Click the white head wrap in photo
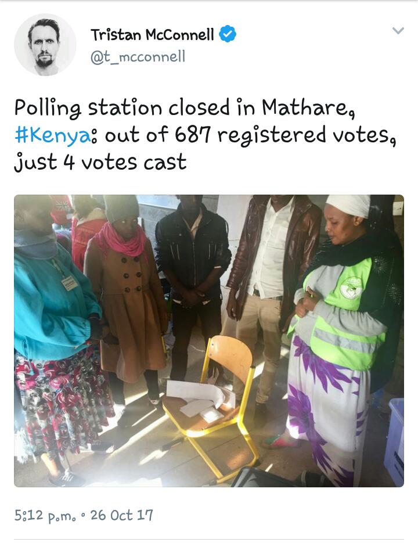This screenshot has width=418, height=546. click(348, 206)
